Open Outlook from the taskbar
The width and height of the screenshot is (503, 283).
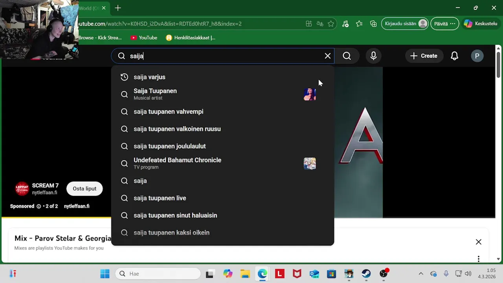coord(314,274)
